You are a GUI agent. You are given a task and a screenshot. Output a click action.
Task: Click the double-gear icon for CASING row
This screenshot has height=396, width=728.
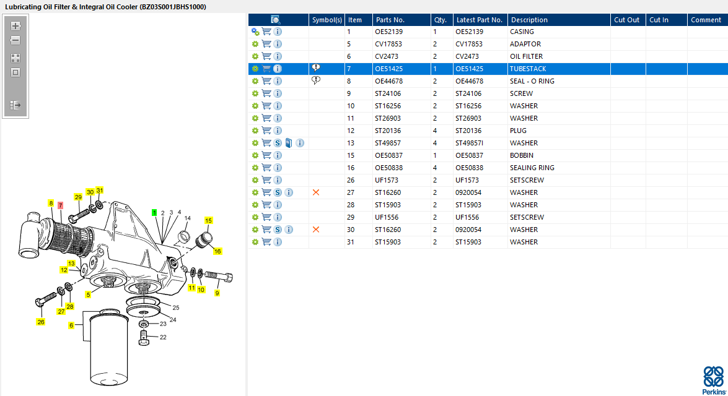(255, 32)
